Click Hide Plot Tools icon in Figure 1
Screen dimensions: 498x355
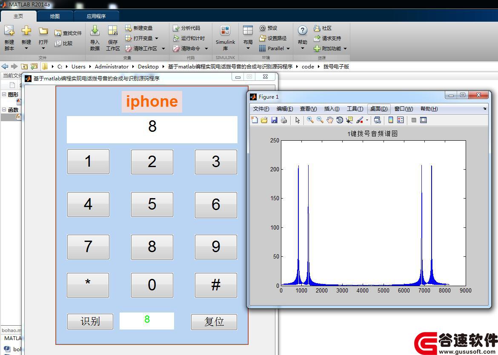point(414,120)
